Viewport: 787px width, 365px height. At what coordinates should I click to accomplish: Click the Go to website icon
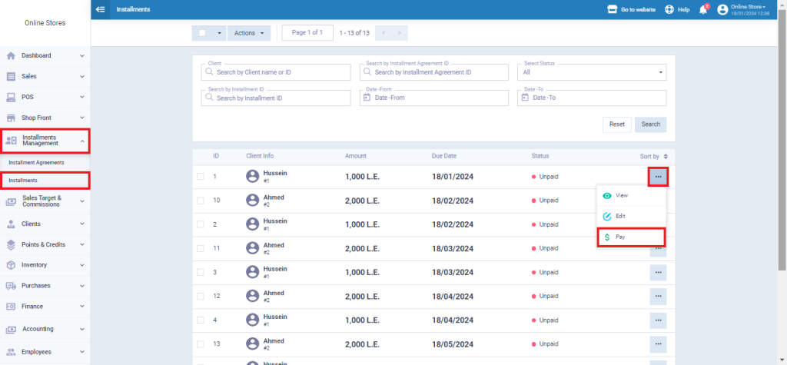point(613,9)
